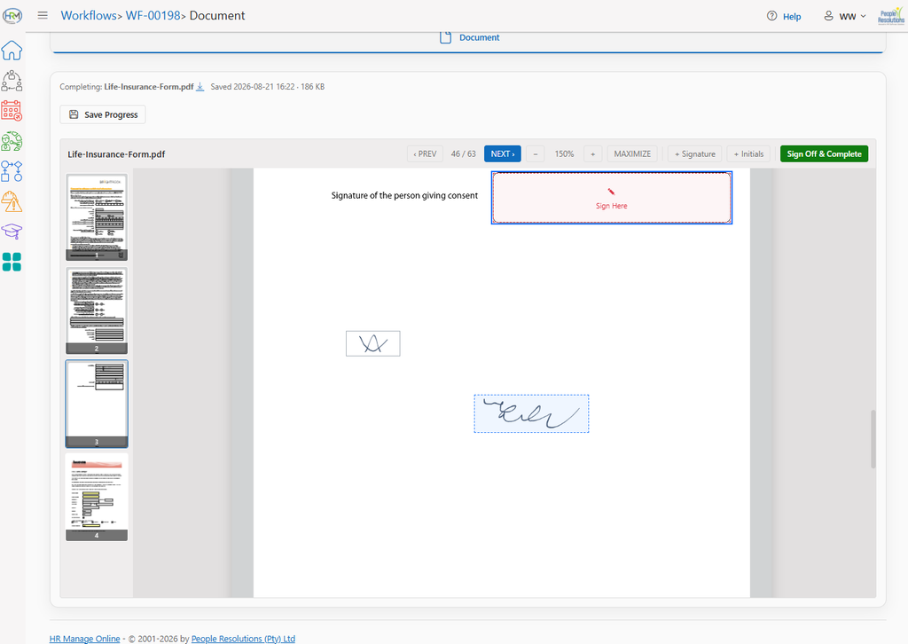Click Sign Off & Complete button
908x644 pixels.
(824, 154)
